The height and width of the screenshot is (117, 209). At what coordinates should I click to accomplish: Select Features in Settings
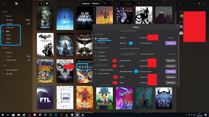tap(102, 43)
